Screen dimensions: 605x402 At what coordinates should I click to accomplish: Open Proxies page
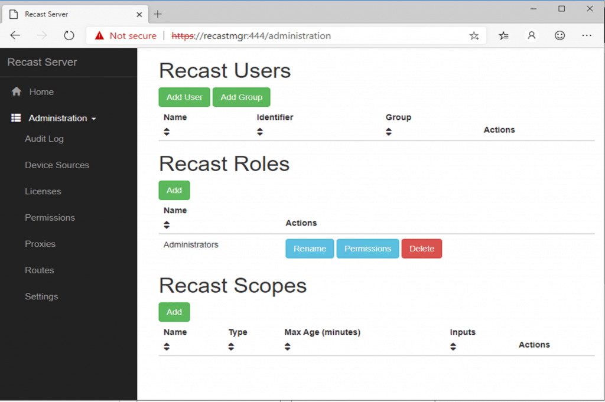40,244
